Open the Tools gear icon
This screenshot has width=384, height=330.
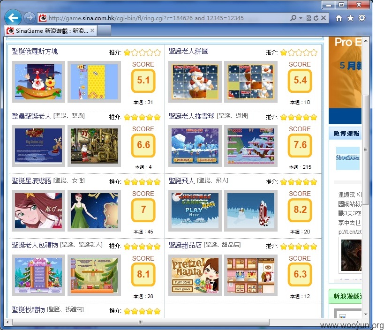click(x=361, y=18)
